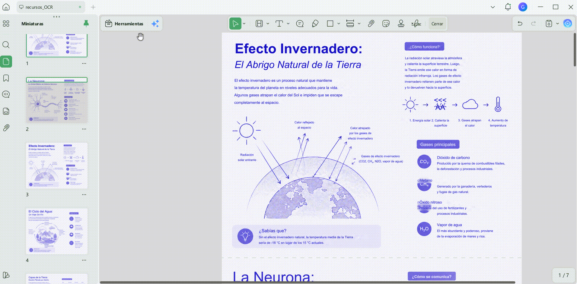Click the save document icon

click(x=549, y=24)
